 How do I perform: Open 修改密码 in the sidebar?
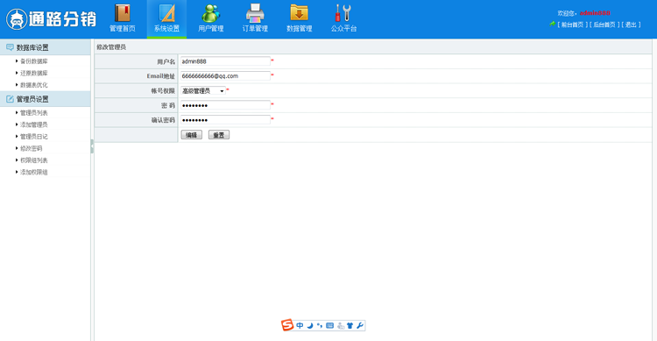point(31,148)
